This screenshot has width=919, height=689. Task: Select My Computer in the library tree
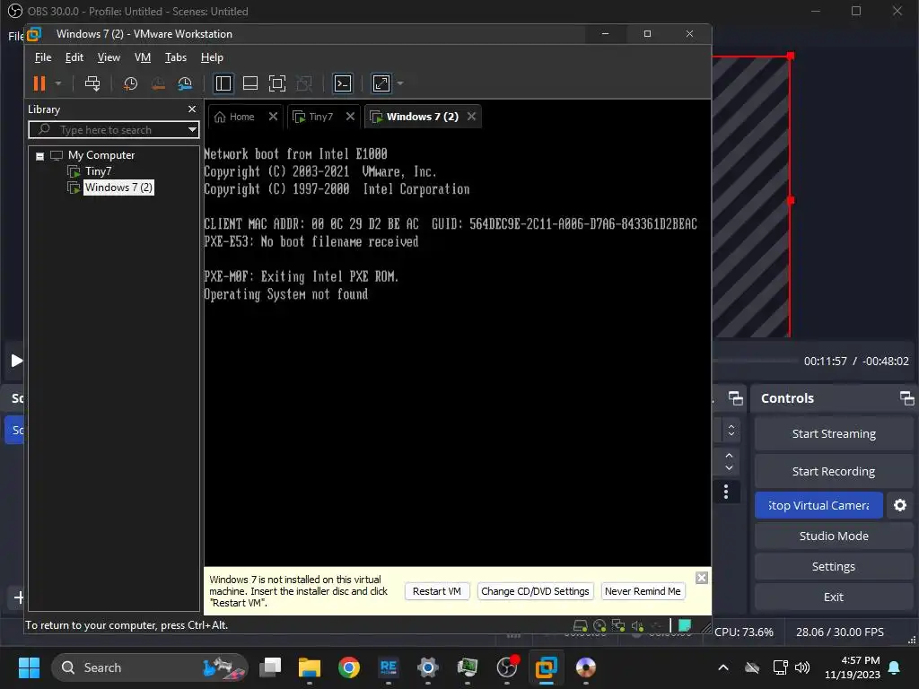click(101, 155)
